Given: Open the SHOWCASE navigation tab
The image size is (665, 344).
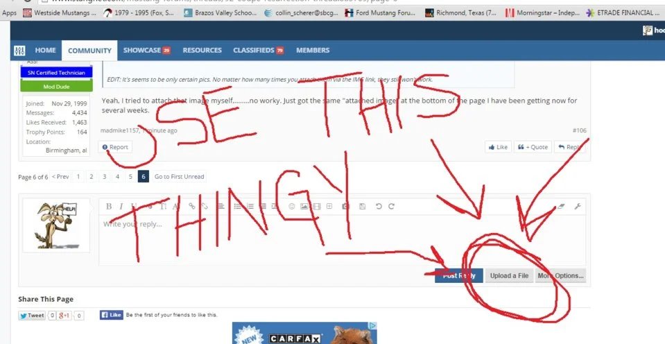Looking at the screenshot, I should (147, 50).
